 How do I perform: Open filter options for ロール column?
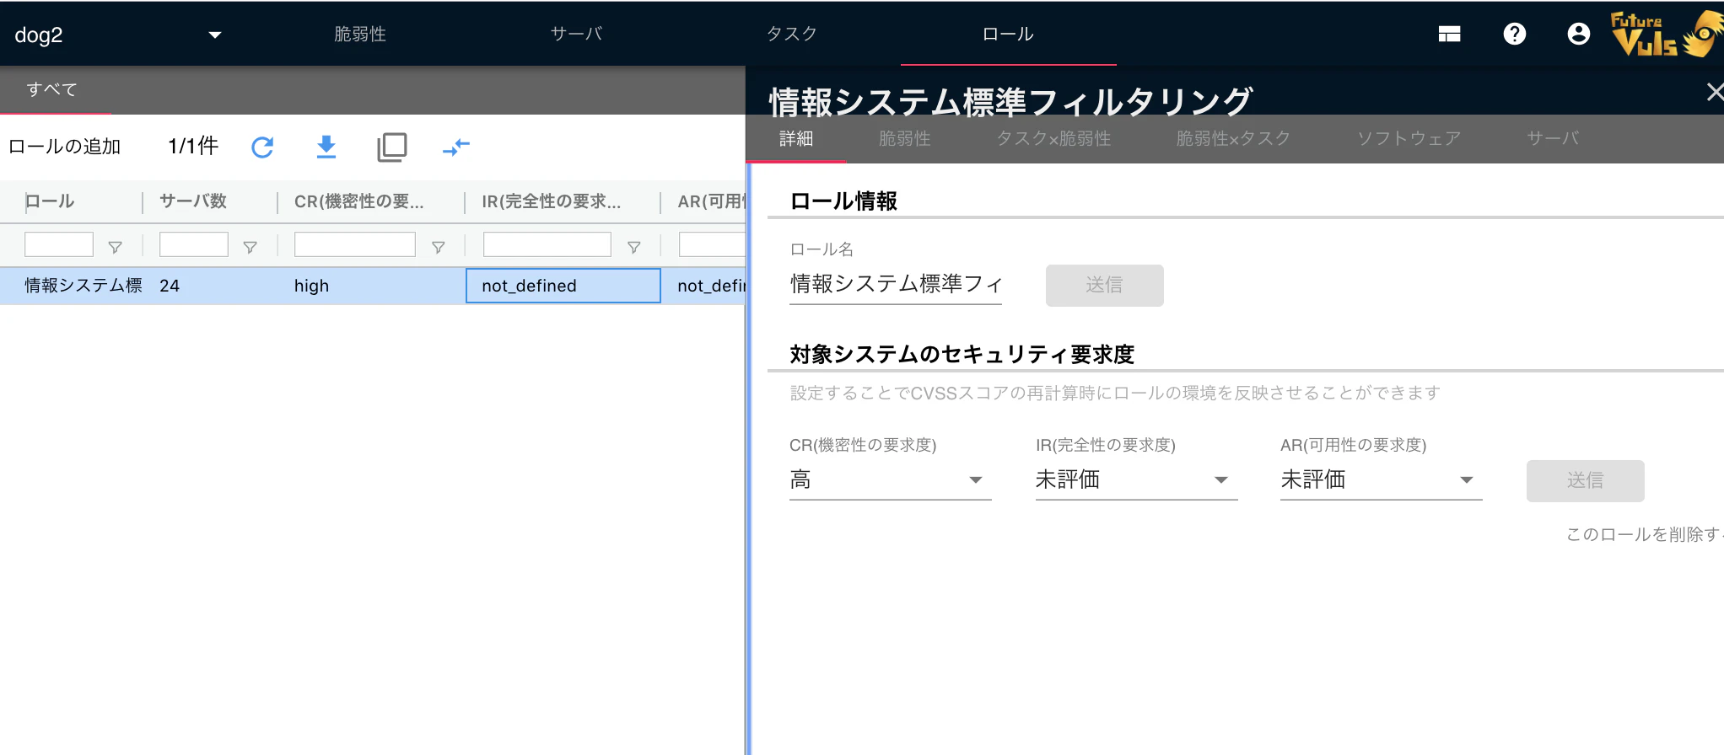[116, 247]
